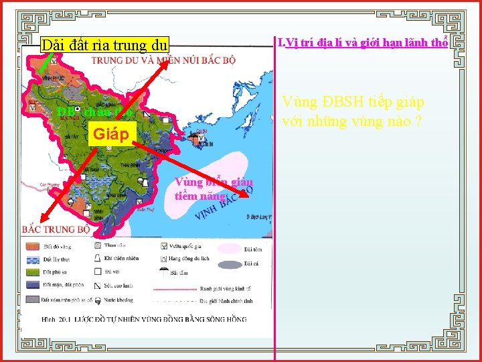The height and width of the screenshot is (362, 482).
Task: Select the Đá vôi square legend symbol
Action: pos(98,271)
